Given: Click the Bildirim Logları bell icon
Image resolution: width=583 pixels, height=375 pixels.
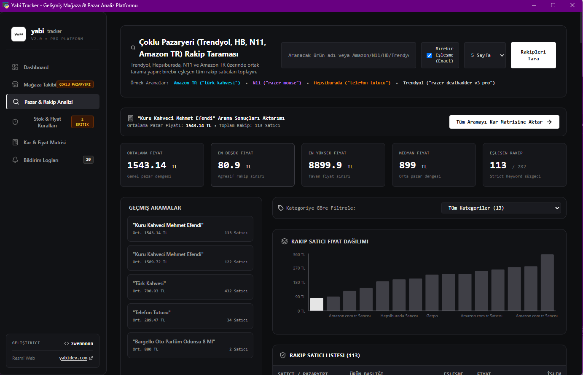Looking at the screenshot, I should coord(15,160).
